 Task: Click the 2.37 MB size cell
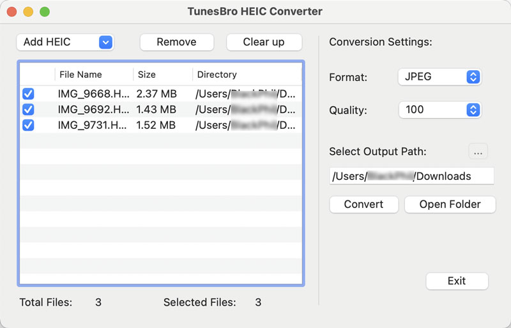click(x=156, y=94)
